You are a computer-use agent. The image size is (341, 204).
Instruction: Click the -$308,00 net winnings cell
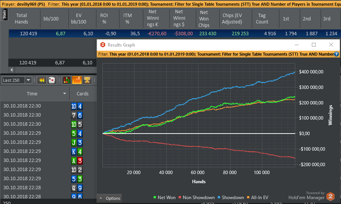pos(183,34)
